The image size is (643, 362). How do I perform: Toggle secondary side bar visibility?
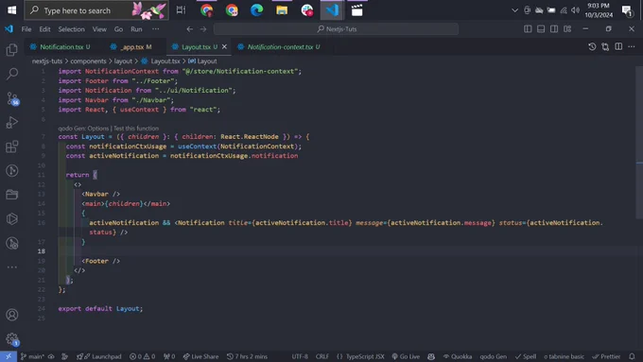point(554,29)
